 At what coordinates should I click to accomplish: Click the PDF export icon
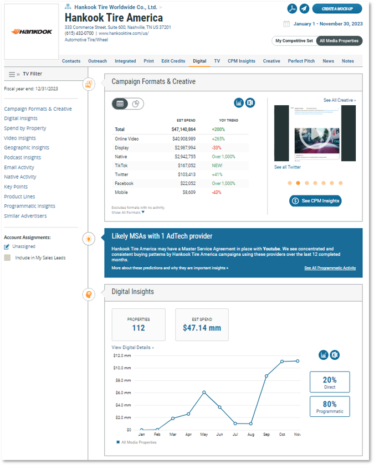click(x=292, y=9)
